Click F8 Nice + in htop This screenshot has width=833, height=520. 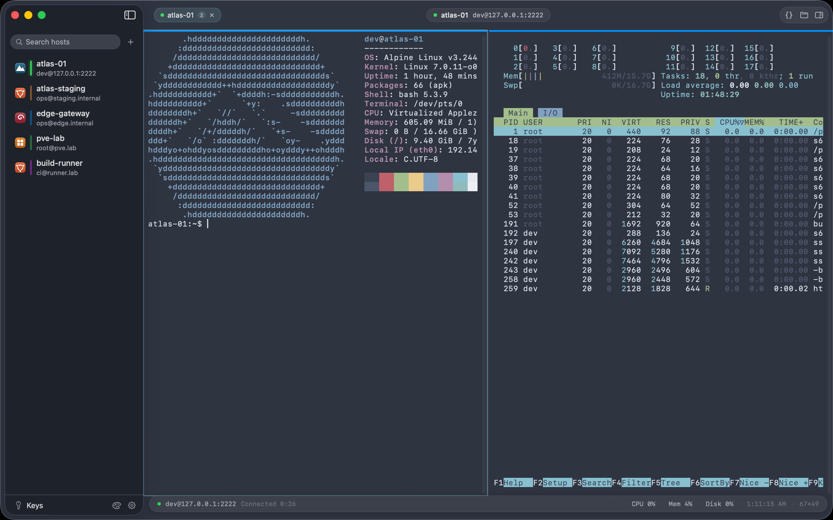[x=788, y=483]
